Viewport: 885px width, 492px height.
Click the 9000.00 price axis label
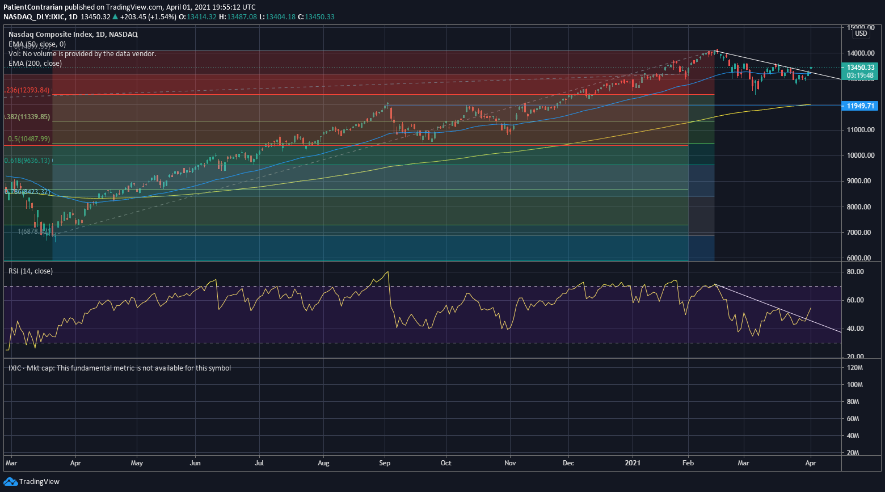(859, 181)
